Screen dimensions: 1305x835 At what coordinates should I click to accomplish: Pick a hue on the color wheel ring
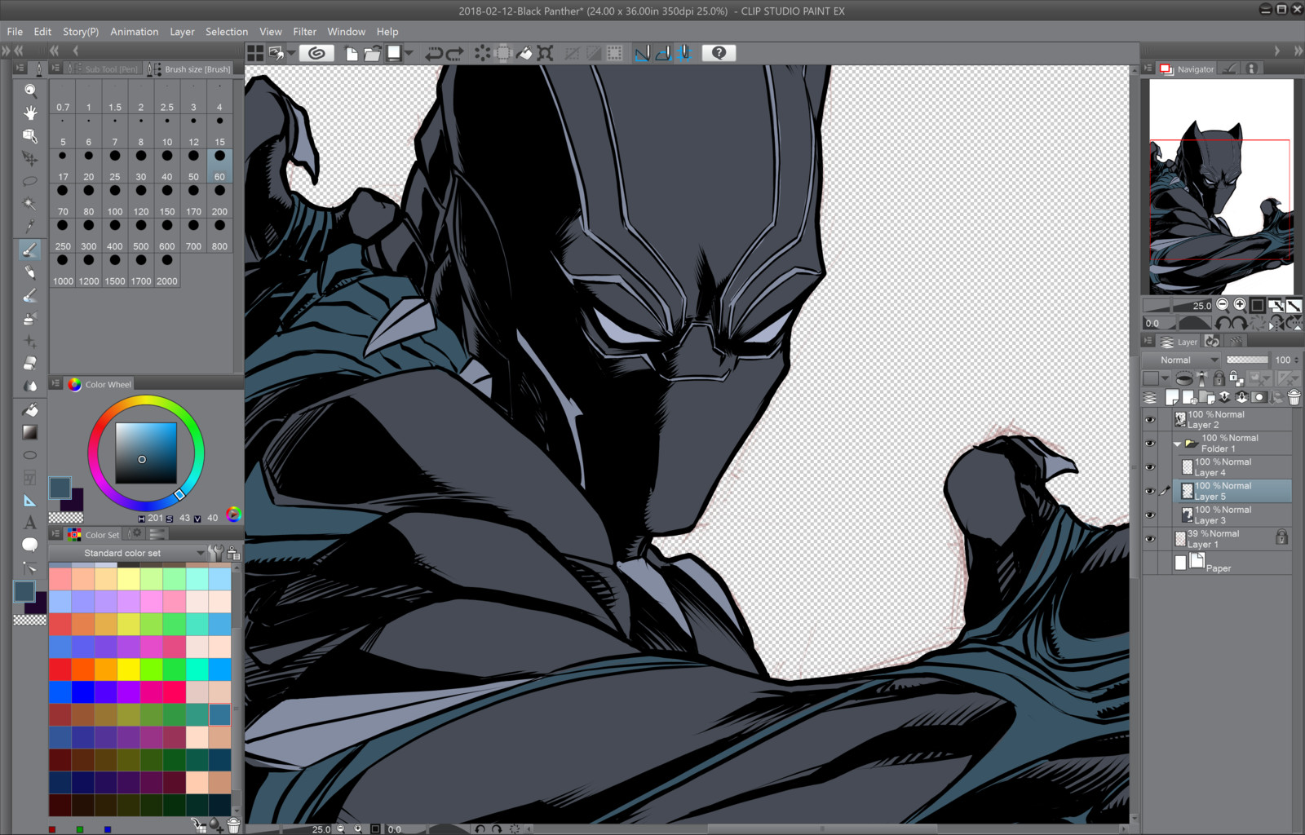tap(146, 400)
